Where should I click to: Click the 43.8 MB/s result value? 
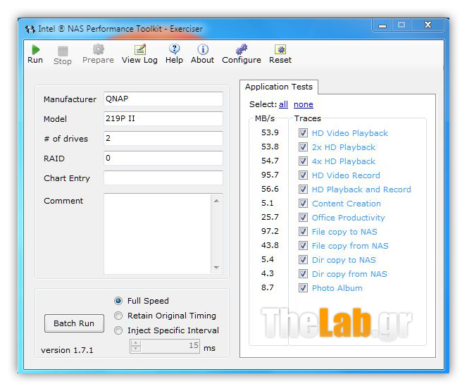click(270, 245)
